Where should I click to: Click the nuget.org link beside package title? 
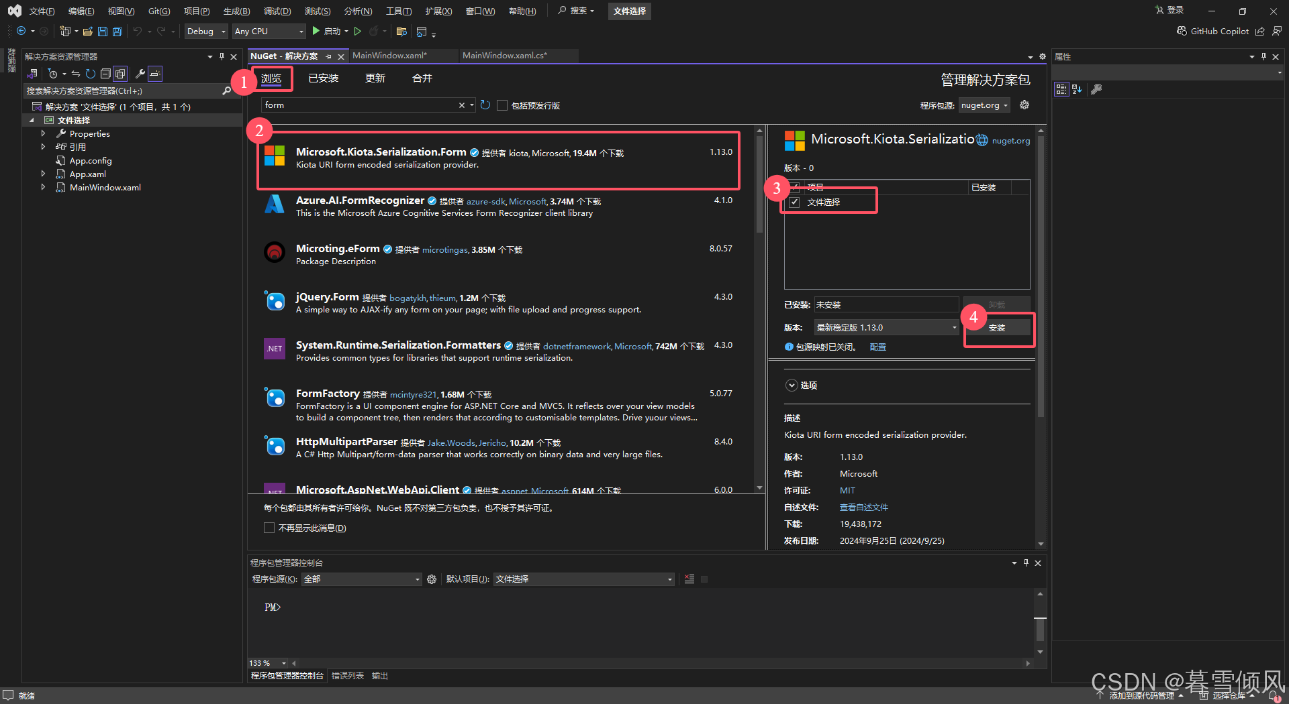tap(1010, 140)
